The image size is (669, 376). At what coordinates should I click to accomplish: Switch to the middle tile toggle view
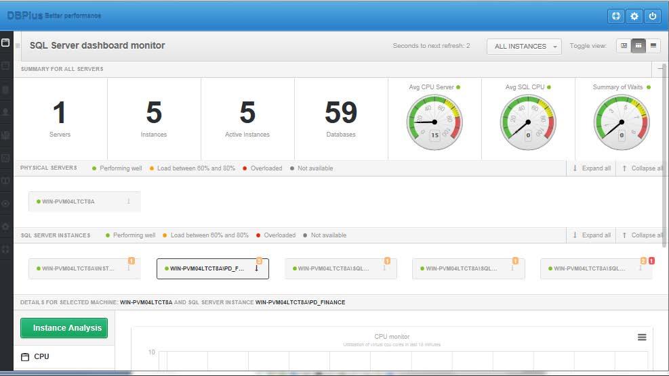[638, 45]
